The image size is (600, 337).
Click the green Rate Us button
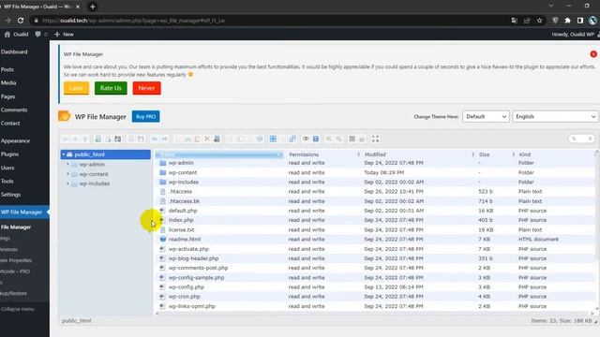pyautogui.click(x=111, y=88)
